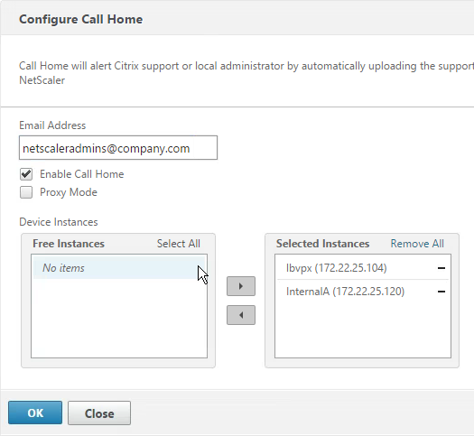Click the Selected Instances panel header
Screen dimensions: 474x436
tap(322, 244)
